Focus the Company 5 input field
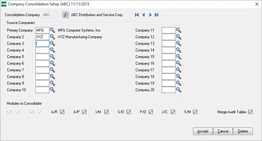Image resolution: width=262 pixels, height=141 pixels. click(x=42, y=57)
